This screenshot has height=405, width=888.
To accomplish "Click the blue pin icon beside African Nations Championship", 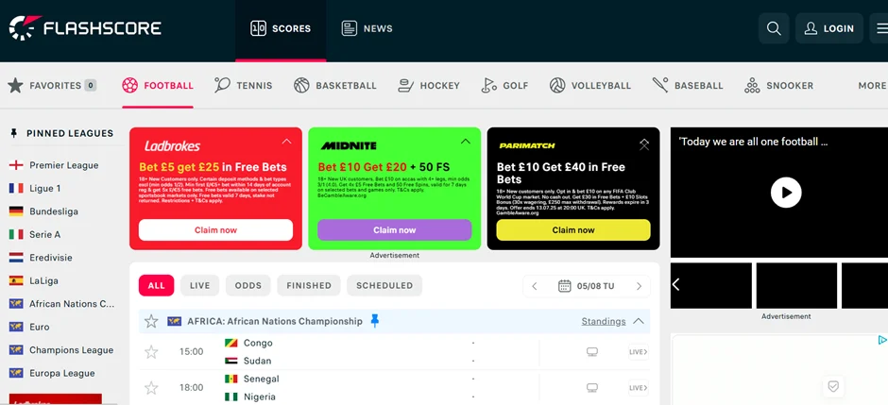I will (375, 321).
